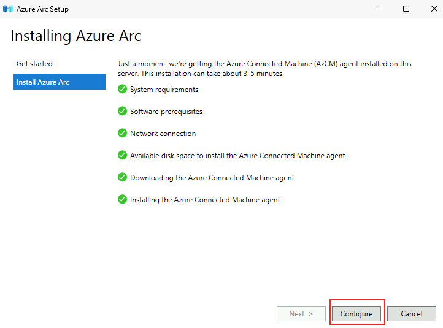Viewport: 443px width, 328px height.
Task: Click the Azure Arc Setup title bar icon
Action: coord(8,9)
